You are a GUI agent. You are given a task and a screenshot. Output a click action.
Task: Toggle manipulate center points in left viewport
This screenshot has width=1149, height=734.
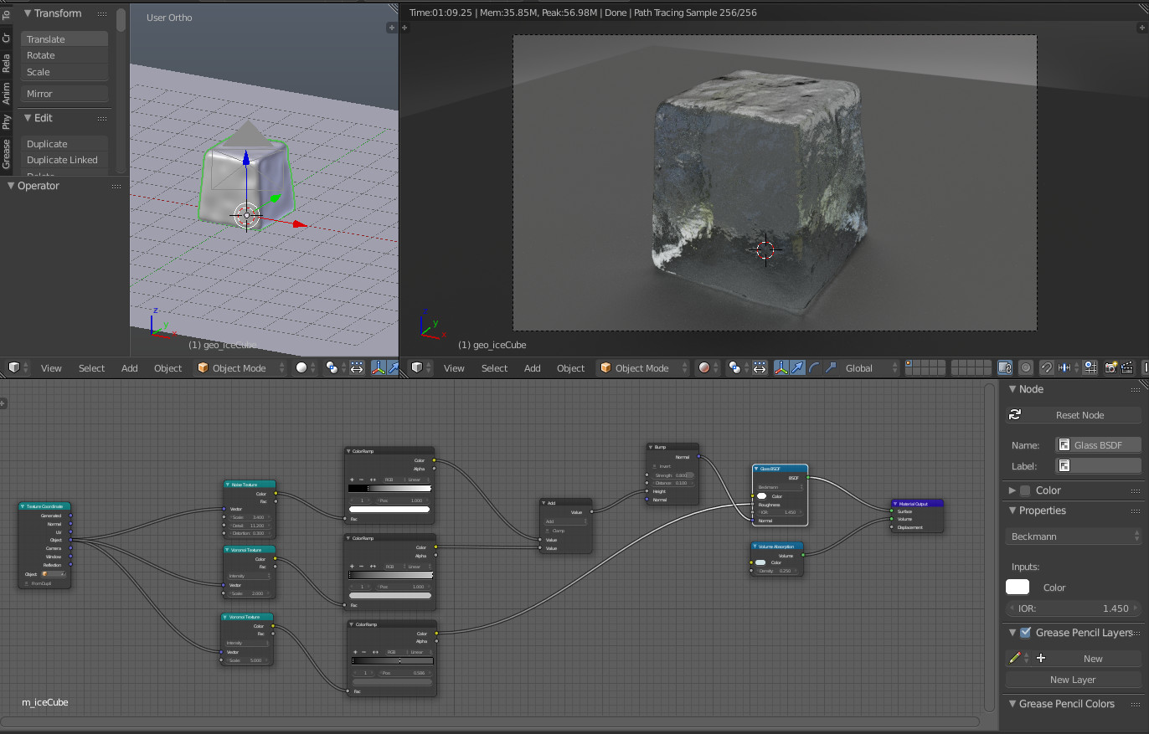[x=356, y=368]
